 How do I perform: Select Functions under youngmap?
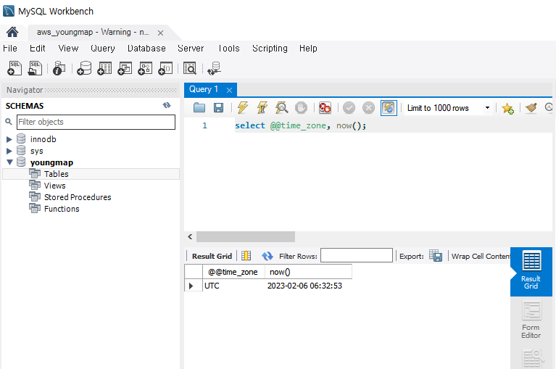62,209
